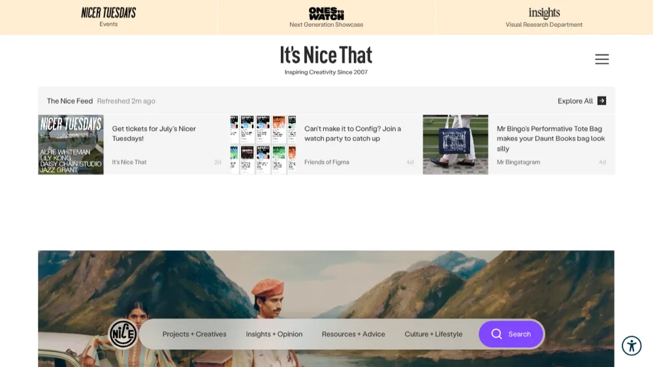This screenshot has height=367, width=653.
Task: Open Culture + Lifestyle menu
Action: point(434,334)
